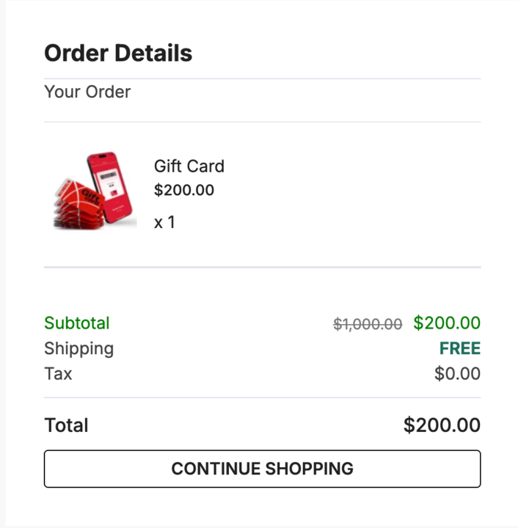Click the Continue Shopping button
The width and height of the screenshot is (518, 528).
click(x=262, y=469)
